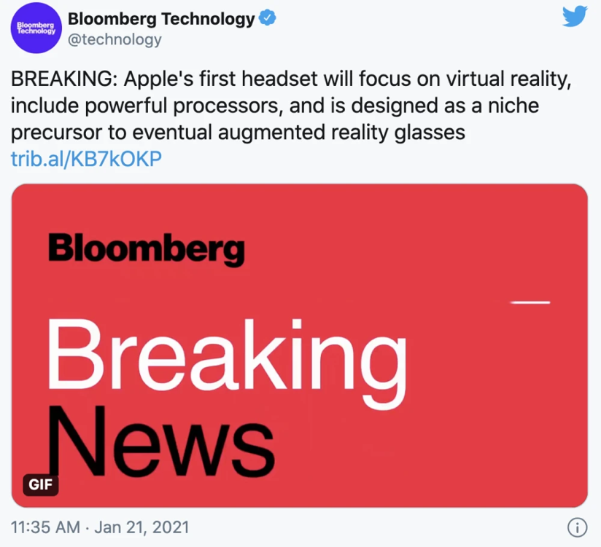601x547 pixels.
Task: Open the @technology handle
Action: [x=115, y=40]
